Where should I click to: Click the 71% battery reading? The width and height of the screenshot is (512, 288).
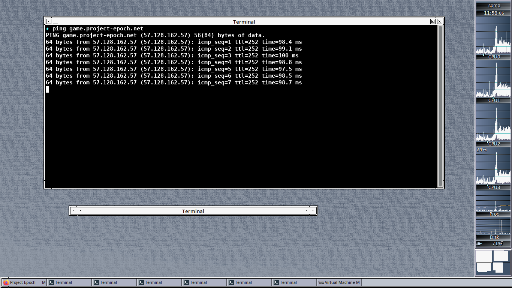(497, 244)
